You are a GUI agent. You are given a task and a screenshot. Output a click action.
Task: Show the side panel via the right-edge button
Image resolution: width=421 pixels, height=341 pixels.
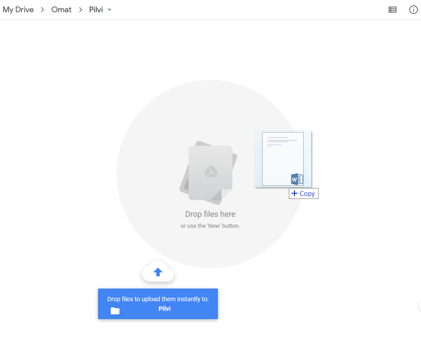pyautogui.click(x=419, y=305)
